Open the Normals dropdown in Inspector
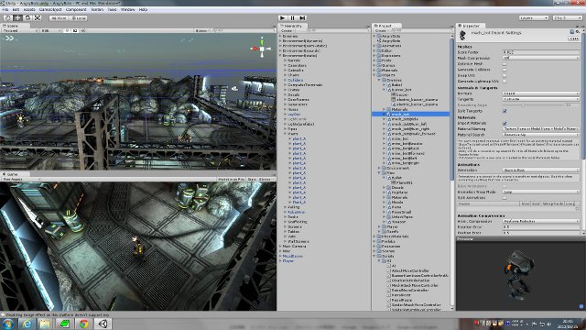This screenshot has width=586, height=330. point(541,93)
